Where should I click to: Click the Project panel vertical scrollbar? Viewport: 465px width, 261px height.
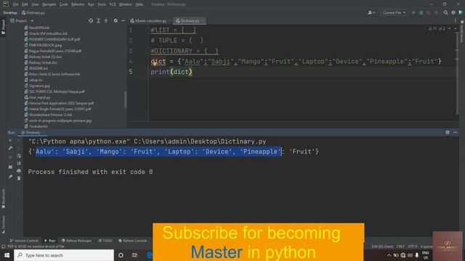tap(126, 100)
